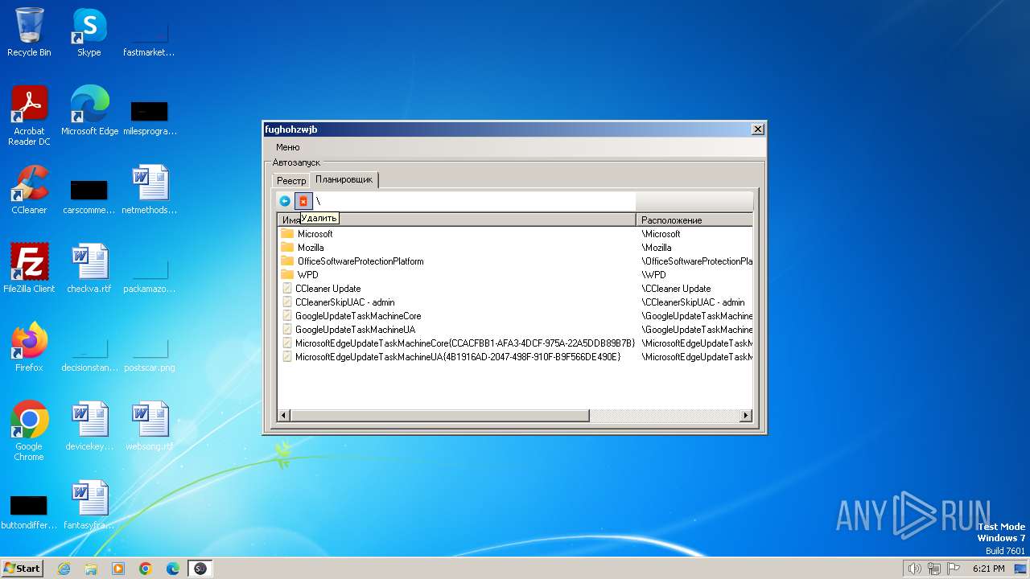1030x579 pixels.
Task: Click the 6:21 PM taskbar clock
Action: tap(988, 569)
